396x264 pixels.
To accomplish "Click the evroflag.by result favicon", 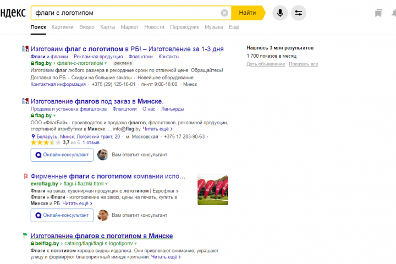I will point(25,176).
